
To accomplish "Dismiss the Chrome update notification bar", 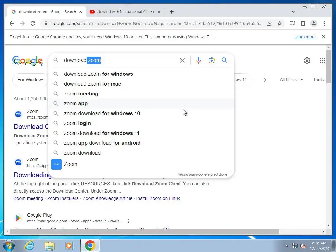I will (x=324, y=37).
